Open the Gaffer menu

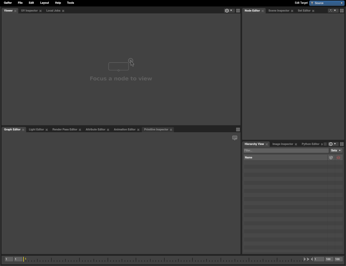pos(8,3)
